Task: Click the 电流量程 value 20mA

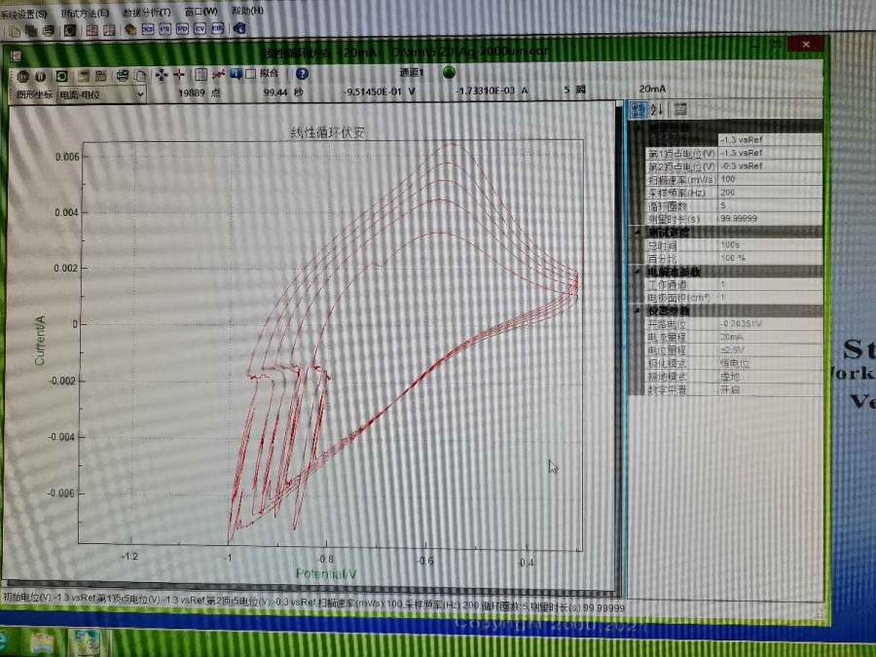Action: tap(770, 337)
